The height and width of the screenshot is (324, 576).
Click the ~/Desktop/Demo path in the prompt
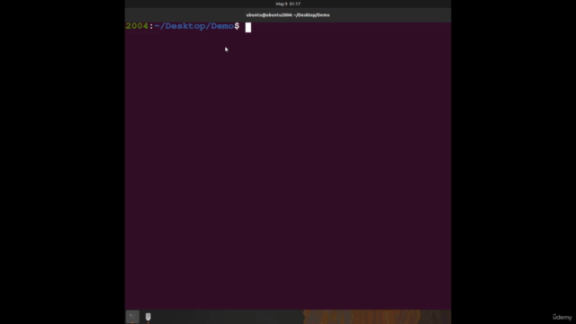point(194,26)
